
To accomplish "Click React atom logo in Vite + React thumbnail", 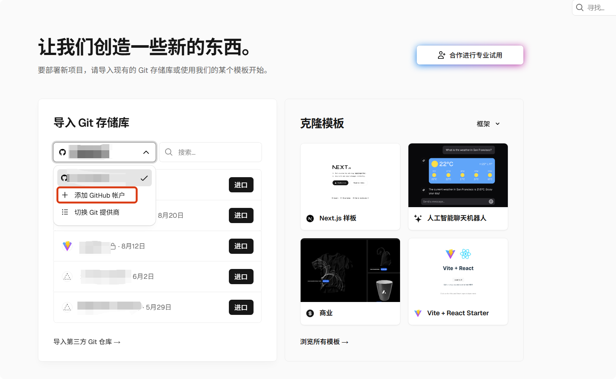I will tap(465, 254).
